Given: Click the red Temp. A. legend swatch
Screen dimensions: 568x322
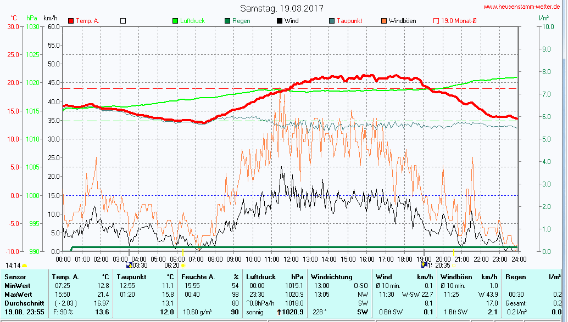Looking at the screenshot, I should [x=71, y=21].
